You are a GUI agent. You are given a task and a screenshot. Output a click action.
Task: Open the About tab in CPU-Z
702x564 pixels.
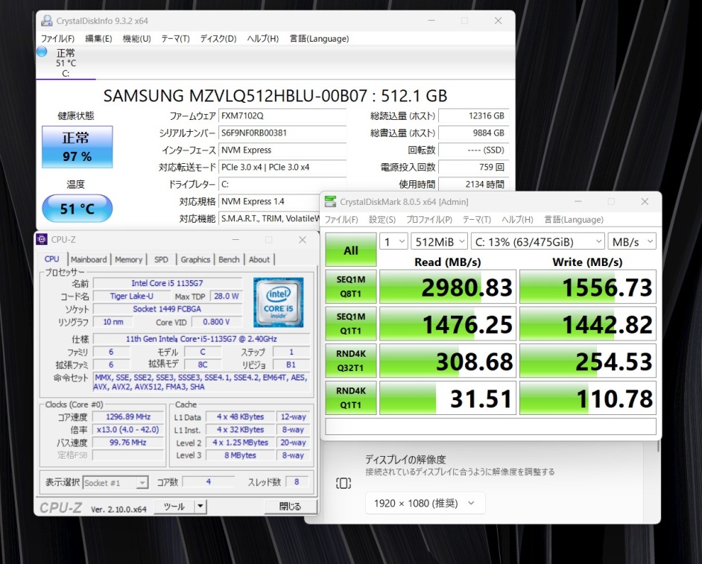259,259
